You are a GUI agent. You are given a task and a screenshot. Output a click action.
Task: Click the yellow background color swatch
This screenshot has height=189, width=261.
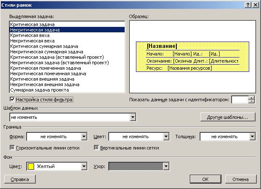(x=31, y=166)
